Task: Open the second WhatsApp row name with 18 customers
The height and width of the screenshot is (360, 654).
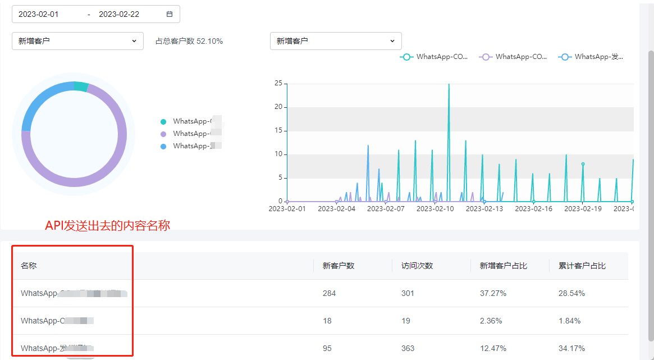Action: 57,321
